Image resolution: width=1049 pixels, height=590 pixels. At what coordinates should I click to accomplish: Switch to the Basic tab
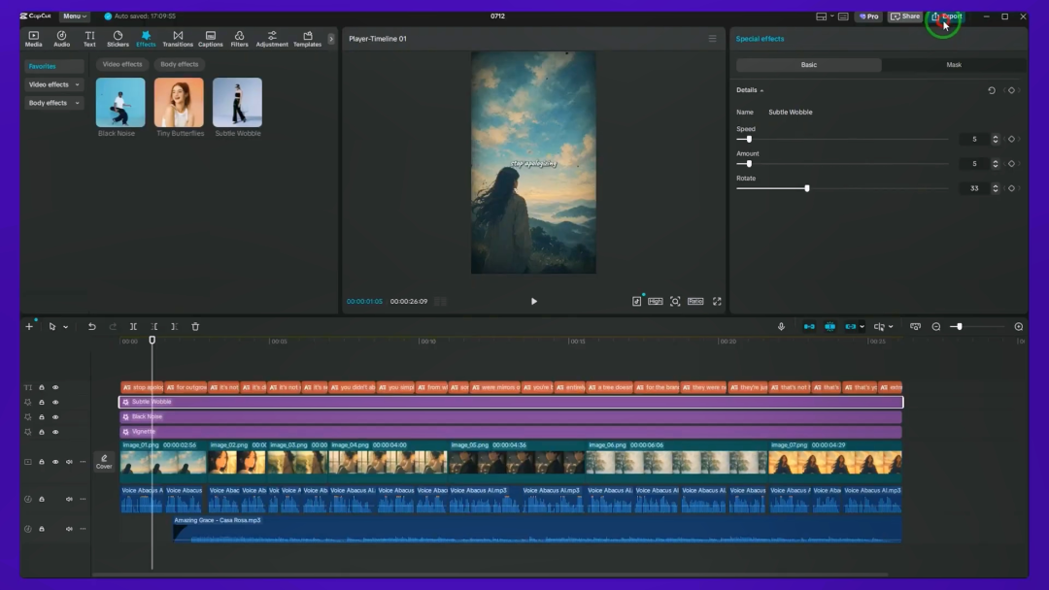(809, 65)
